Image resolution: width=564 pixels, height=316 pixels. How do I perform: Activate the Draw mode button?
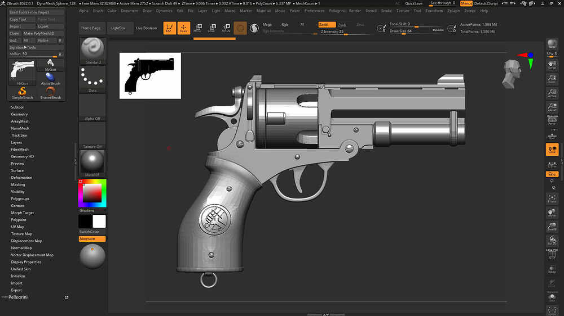184,28
